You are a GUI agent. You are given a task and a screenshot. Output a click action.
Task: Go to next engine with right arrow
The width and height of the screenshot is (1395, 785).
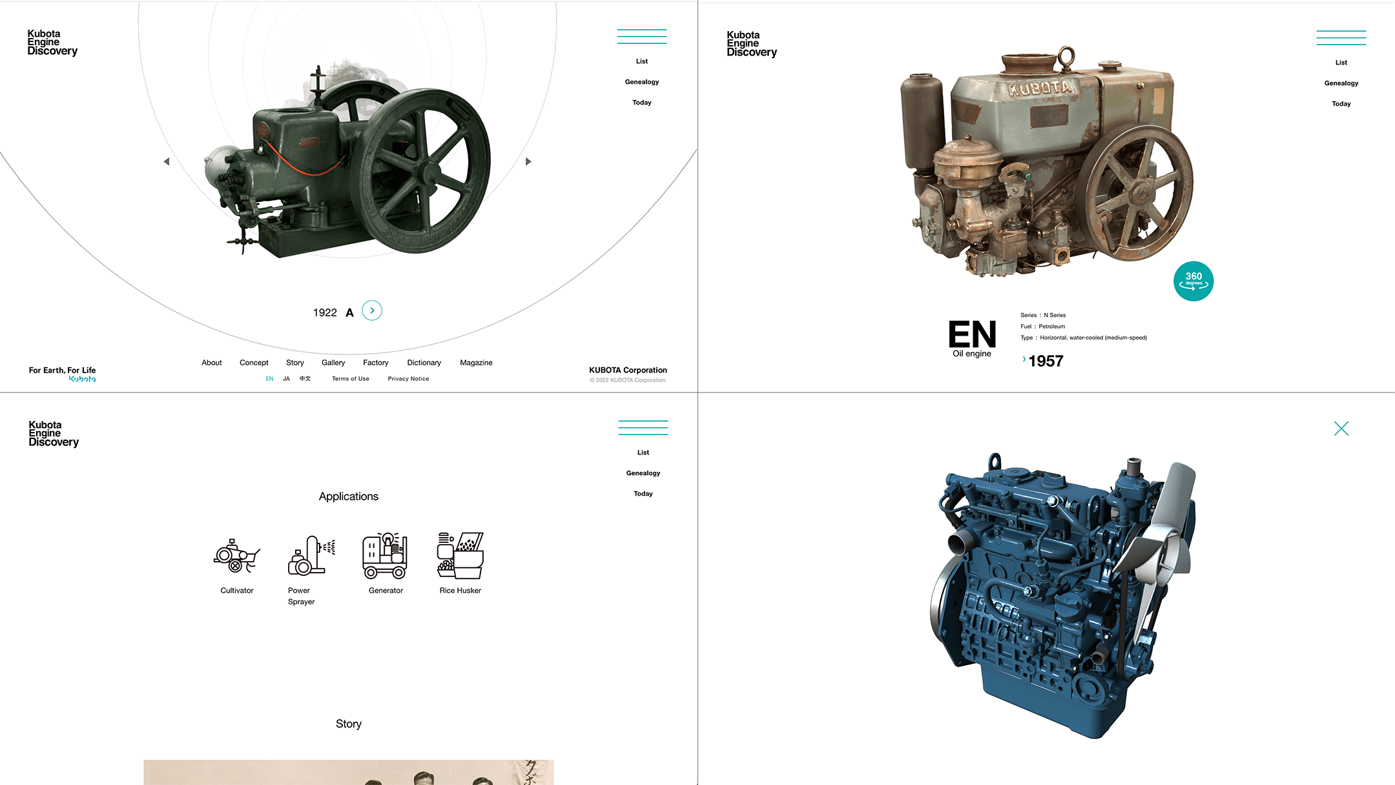(528, 161)
